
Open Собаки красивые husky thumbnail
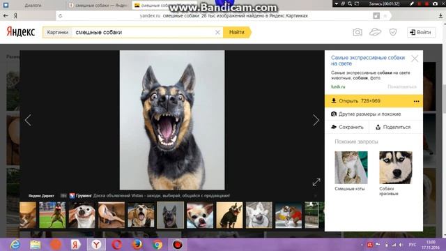pyautogui.click(x=396, y=167)
